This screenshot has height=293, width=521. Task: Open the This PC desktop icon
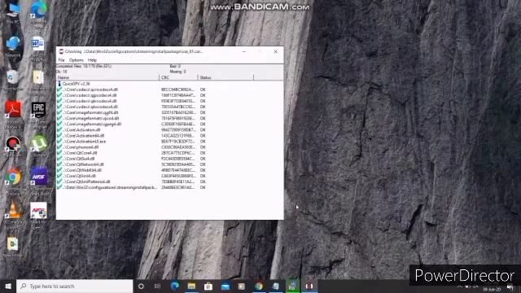(13, 9)
